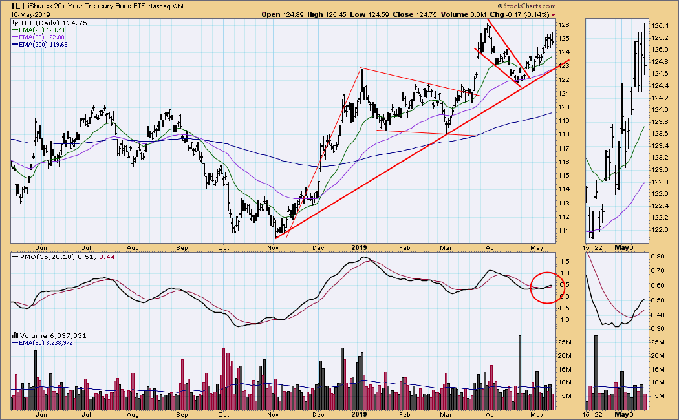This screenshot has height=420, width=679.
Task: Click the 25M label on zoom volume axis
Action: [658, 342]
